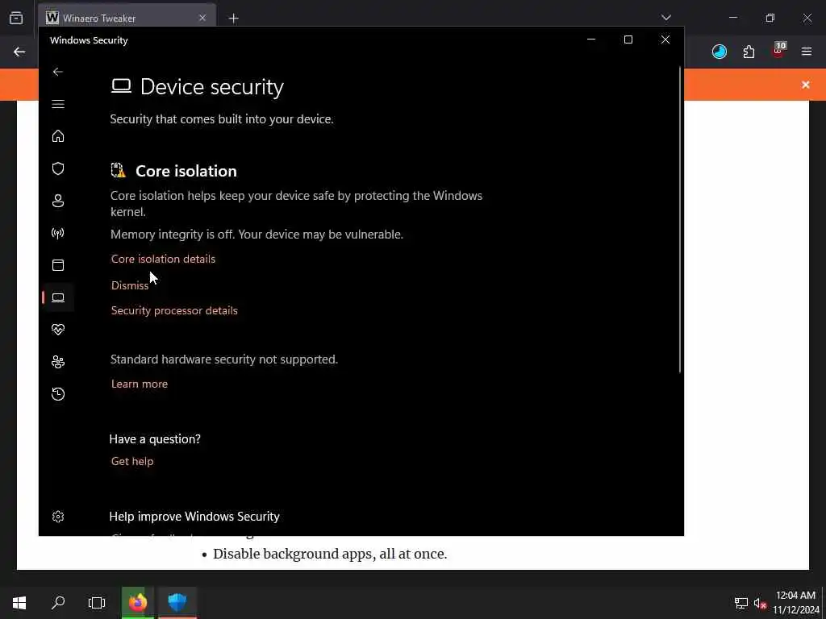Click the Device security heading
This screenshot has height=619, width=826.
(x=212, y=87)
